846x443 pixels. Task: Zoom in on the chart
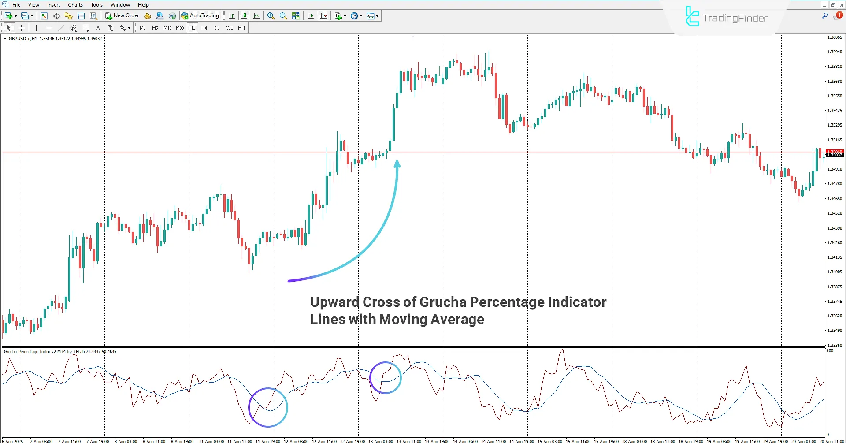271,16
